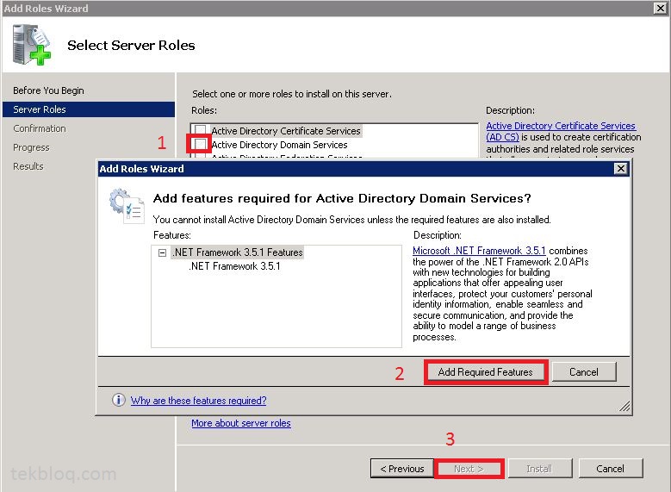Cancel the main Add Roles Wizard
Viewport: 671px width, 492px height.
(610, 469)
